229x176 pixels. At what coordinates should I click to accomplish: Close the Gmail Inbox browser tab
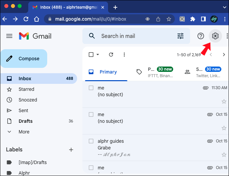(x=103, y=7)
